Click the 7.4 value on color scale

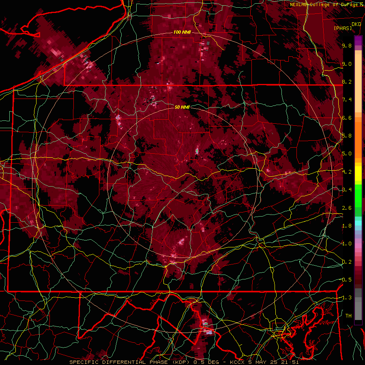point(347,100)
